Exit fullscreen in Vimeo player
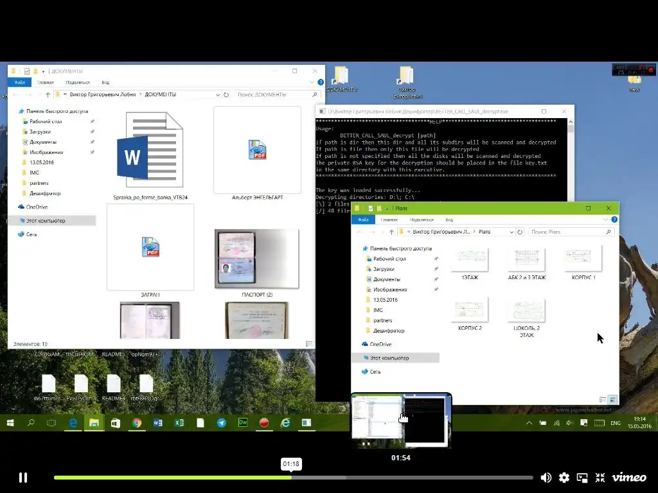 point(600,478)
